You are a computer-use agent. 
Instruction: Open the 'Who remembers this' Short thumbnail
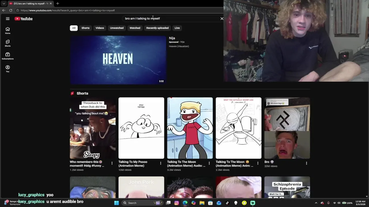pos(93,128)
